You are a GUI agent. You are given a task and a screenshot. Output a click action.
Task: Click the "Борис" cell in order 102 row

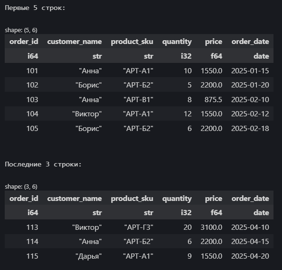pyautogui.click(x=88, y=85)
